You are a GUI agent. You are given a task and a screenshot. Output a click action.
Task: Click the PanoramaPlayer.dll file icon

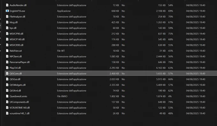pos(7,62)
